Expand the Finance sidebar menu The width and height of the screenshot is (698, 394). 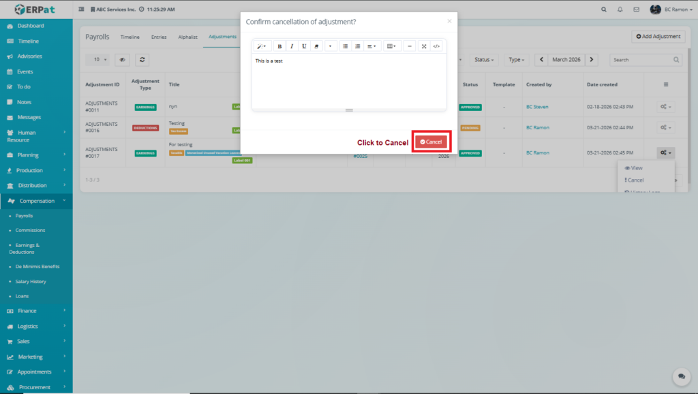pos(36,311)
